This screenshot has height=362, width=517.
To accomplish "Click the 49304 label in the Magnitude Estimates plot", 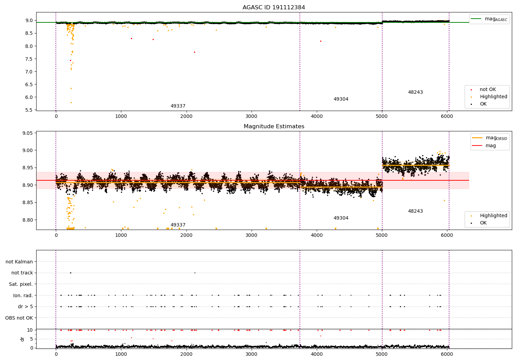I will click(341, 218).
